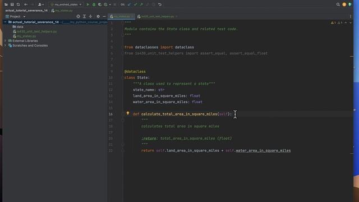Image resolution: width=359 pixels, height=202 pixels.
Task: Switch to the my_states.py editor tab
Action: point(121,16)
